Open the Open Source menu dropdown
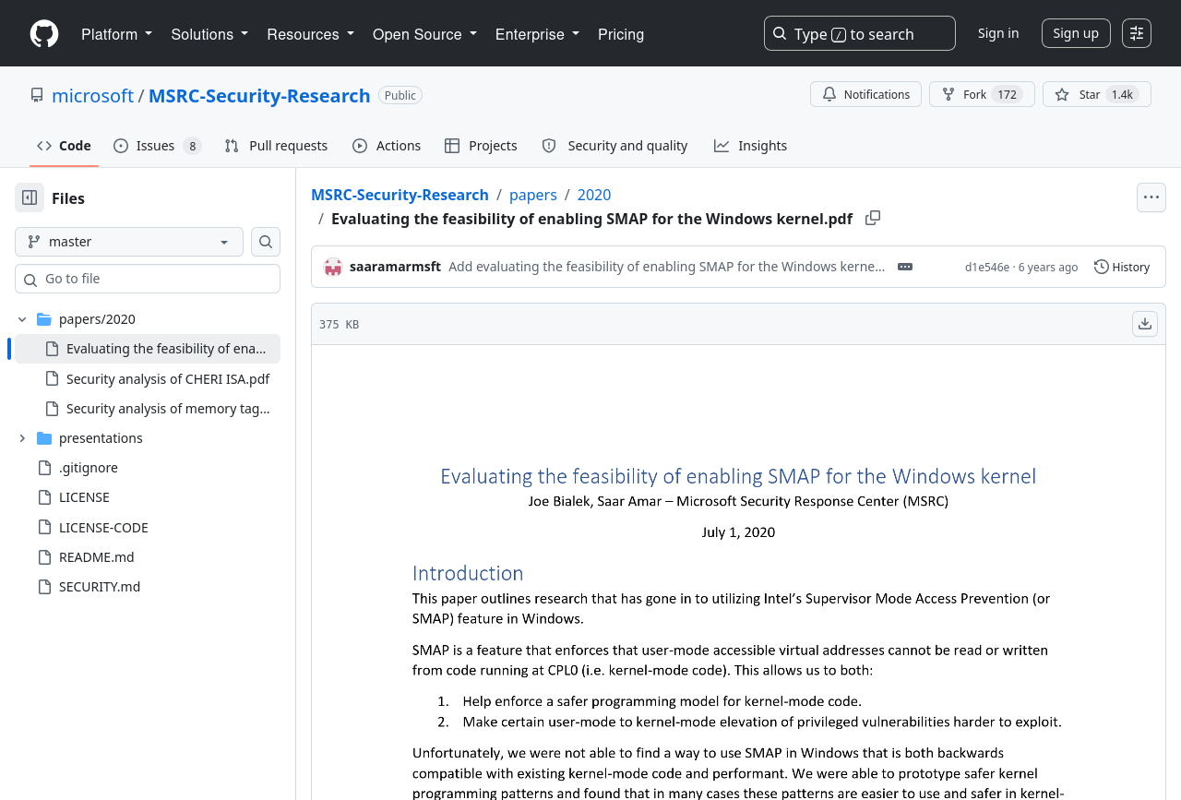The image size is (1181, 800). (x=424, y=34)
